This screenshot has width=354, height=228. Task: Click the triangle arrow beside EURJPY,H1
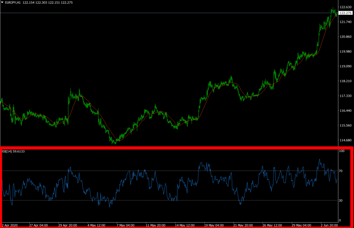2,3
